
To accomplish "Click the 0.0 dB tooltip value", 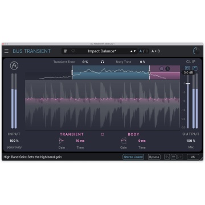I will (x=188, y=72).
